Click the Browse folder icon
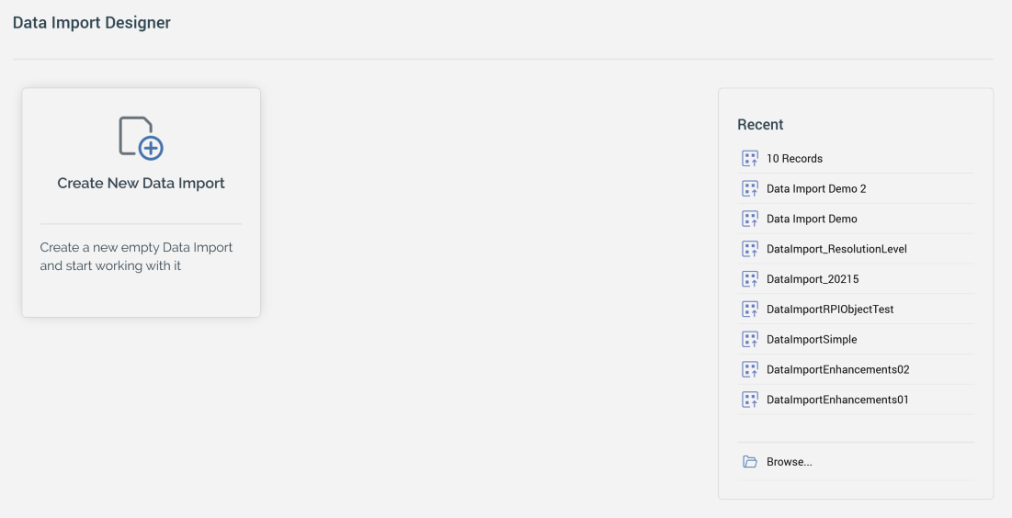The image size is (1012, 518). tap(750, 462)
